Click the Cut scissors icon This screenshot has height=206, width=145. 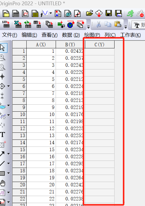coord(98,24)
